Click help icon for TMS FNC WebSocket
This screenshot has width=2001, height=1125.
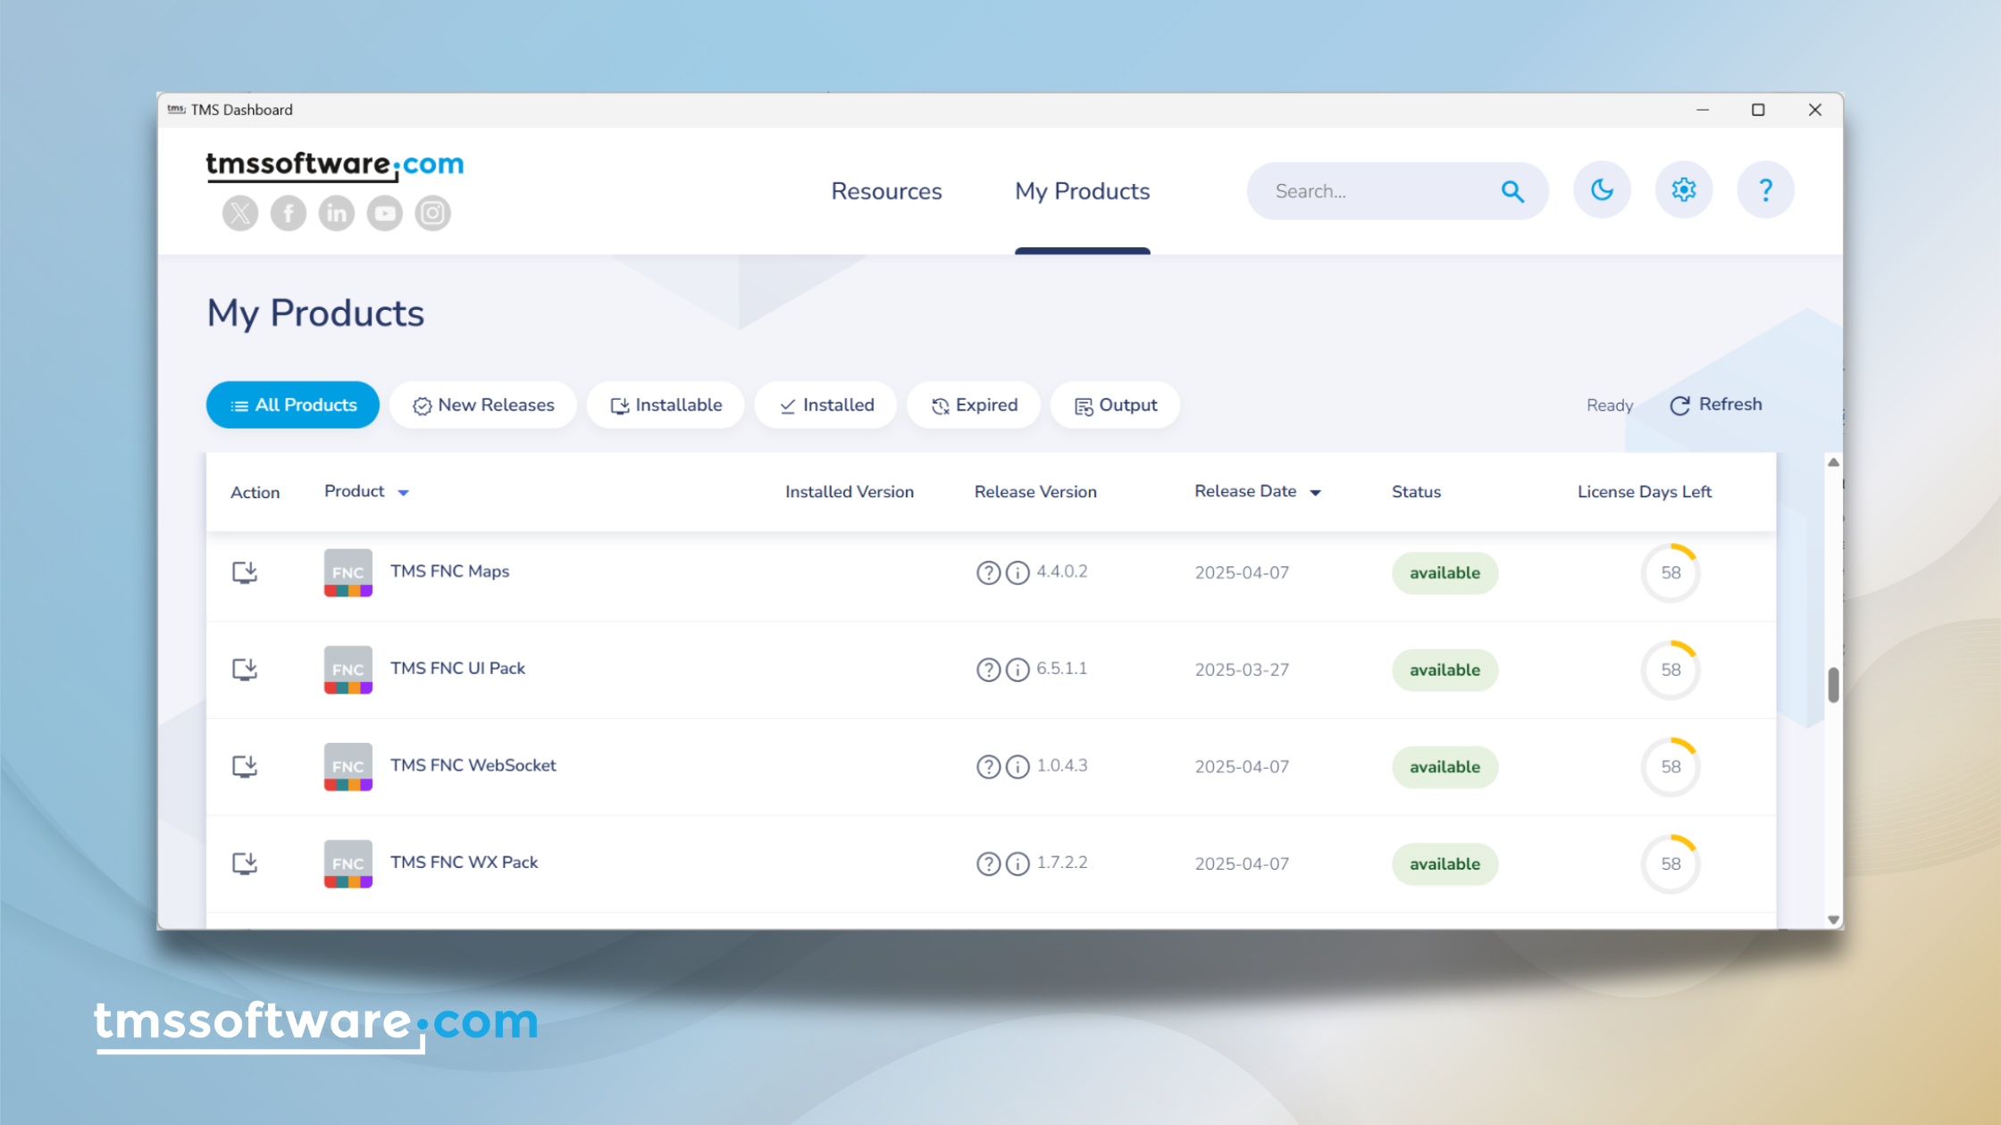tap(988, 767)
